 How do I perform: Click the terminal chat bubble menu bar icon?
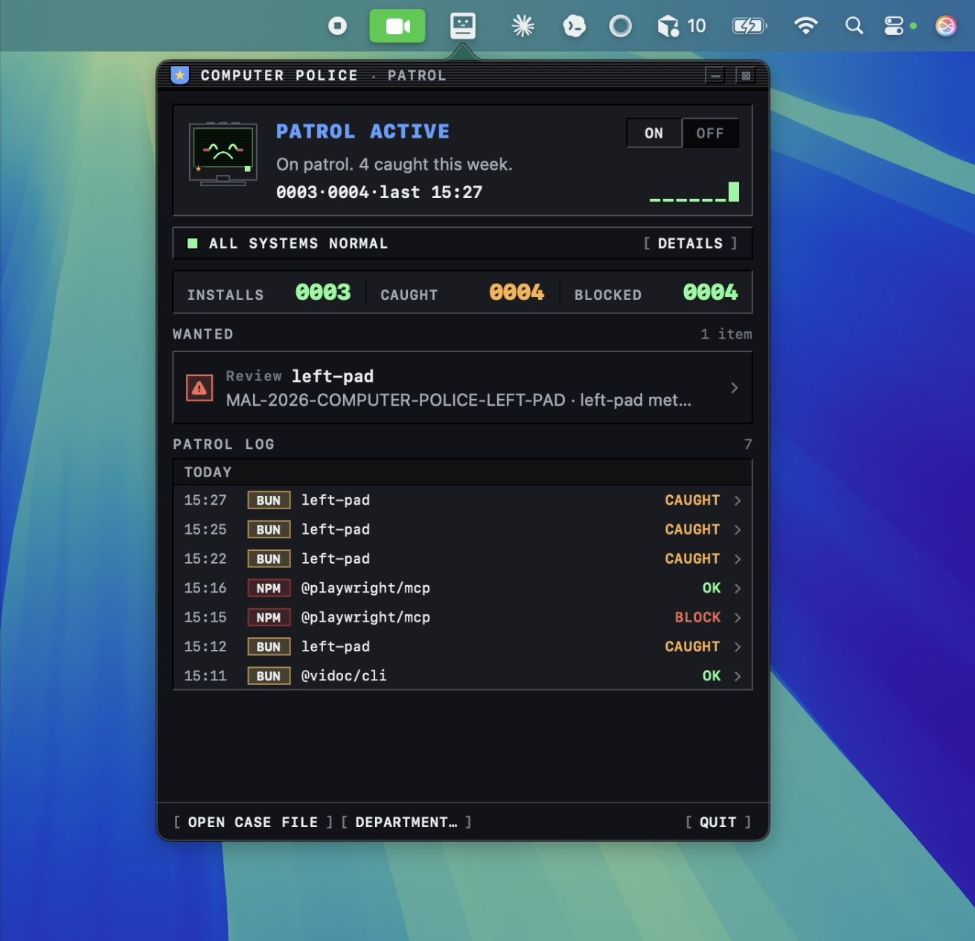(574, 27)
